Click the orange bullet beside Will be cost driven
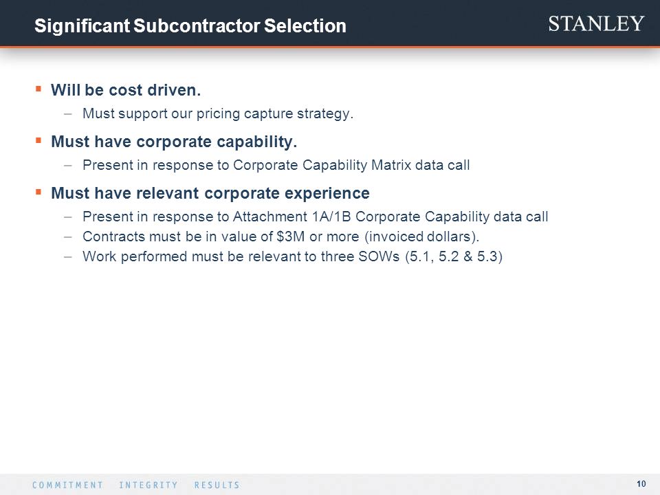 click(38, 89)
